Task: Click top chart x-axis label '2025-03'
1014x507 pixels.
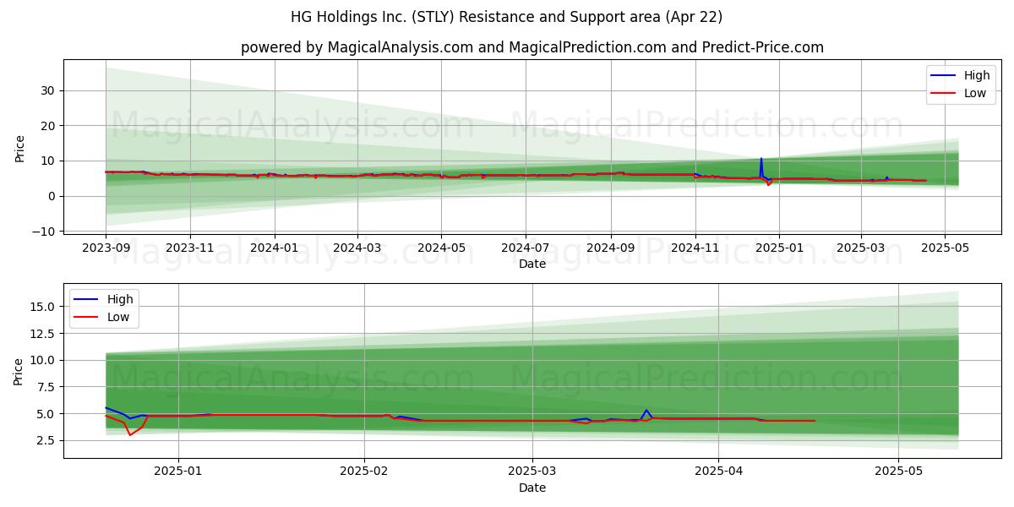Action: (860, 249)
